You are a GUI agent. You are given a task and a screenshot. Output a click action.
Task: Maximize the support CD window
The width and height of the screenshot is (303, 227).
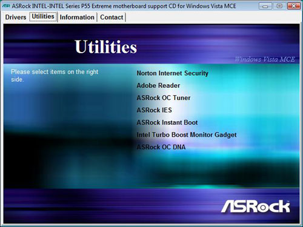point(279,6)
